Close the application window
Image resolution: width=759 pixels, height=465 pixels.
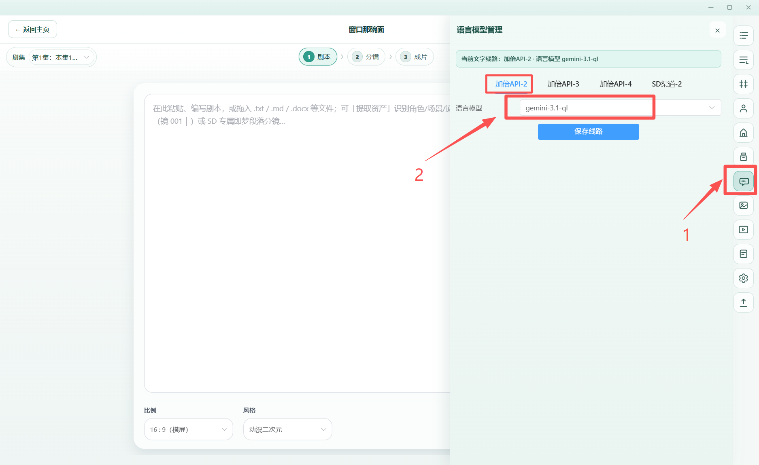pos(748,7)
